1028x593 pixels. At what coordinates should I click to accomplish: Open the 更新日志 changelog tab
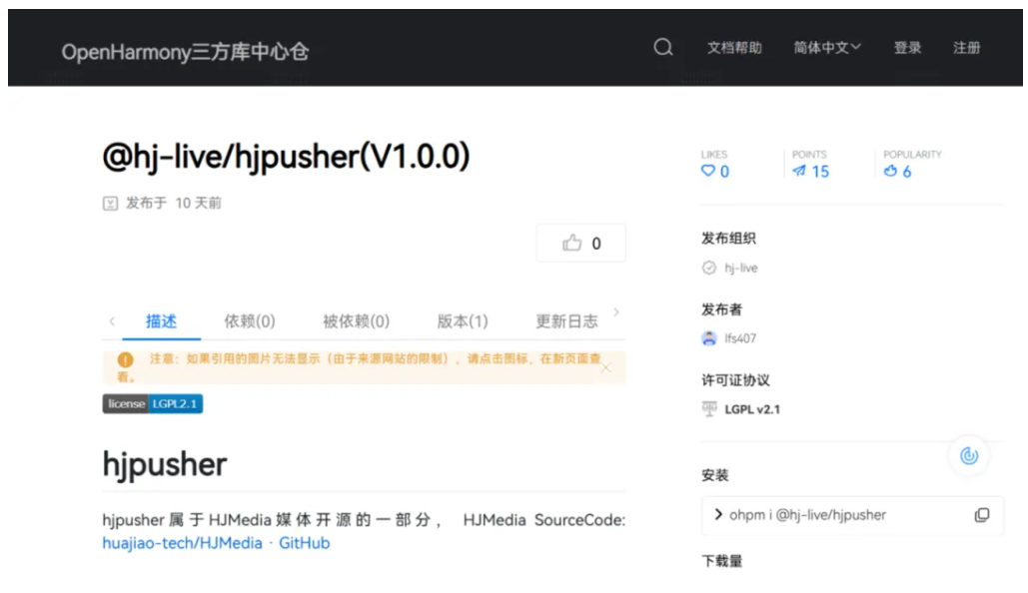pos(567,321)
